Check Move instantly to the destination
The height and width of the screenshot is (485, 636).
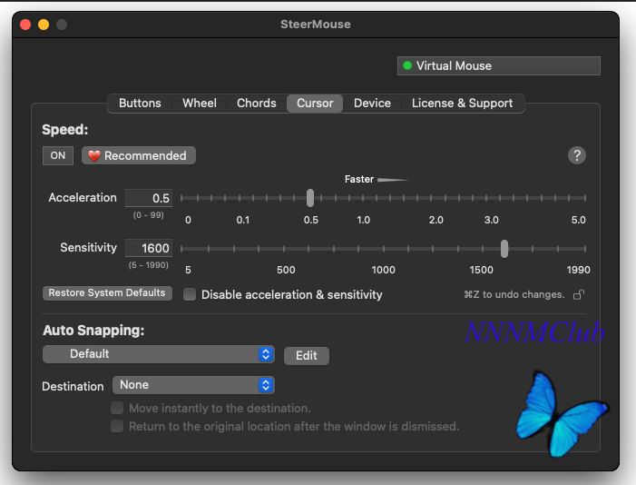click(x=117, y=408)
